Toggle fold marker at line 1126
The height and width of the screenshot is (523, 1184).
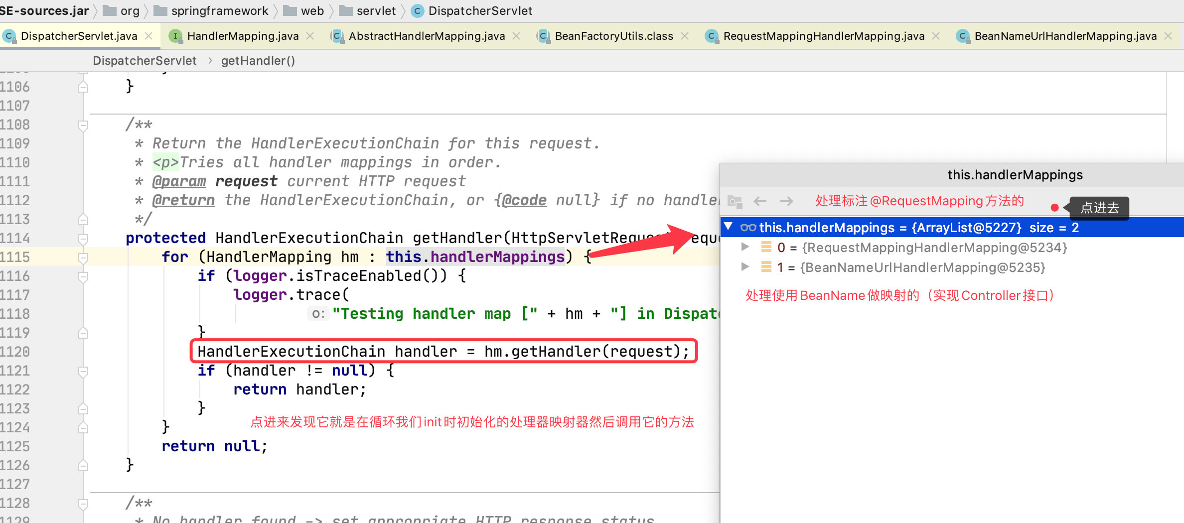[83, 466]
